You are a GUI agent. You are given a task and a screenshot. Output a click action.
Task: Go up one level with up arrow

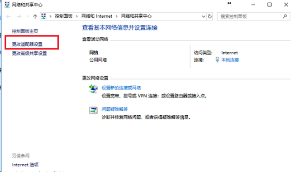coord(35,17)
